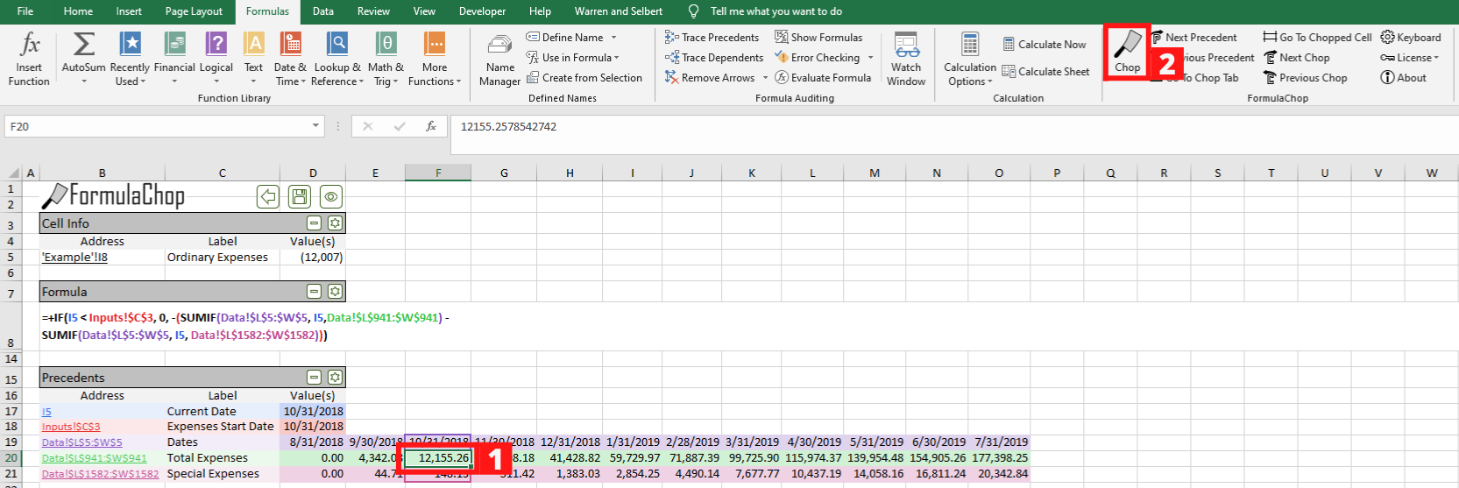Collapse the Precedents section with the minus button
Viewport: 1459px width, 488px height.
(314, 378)
